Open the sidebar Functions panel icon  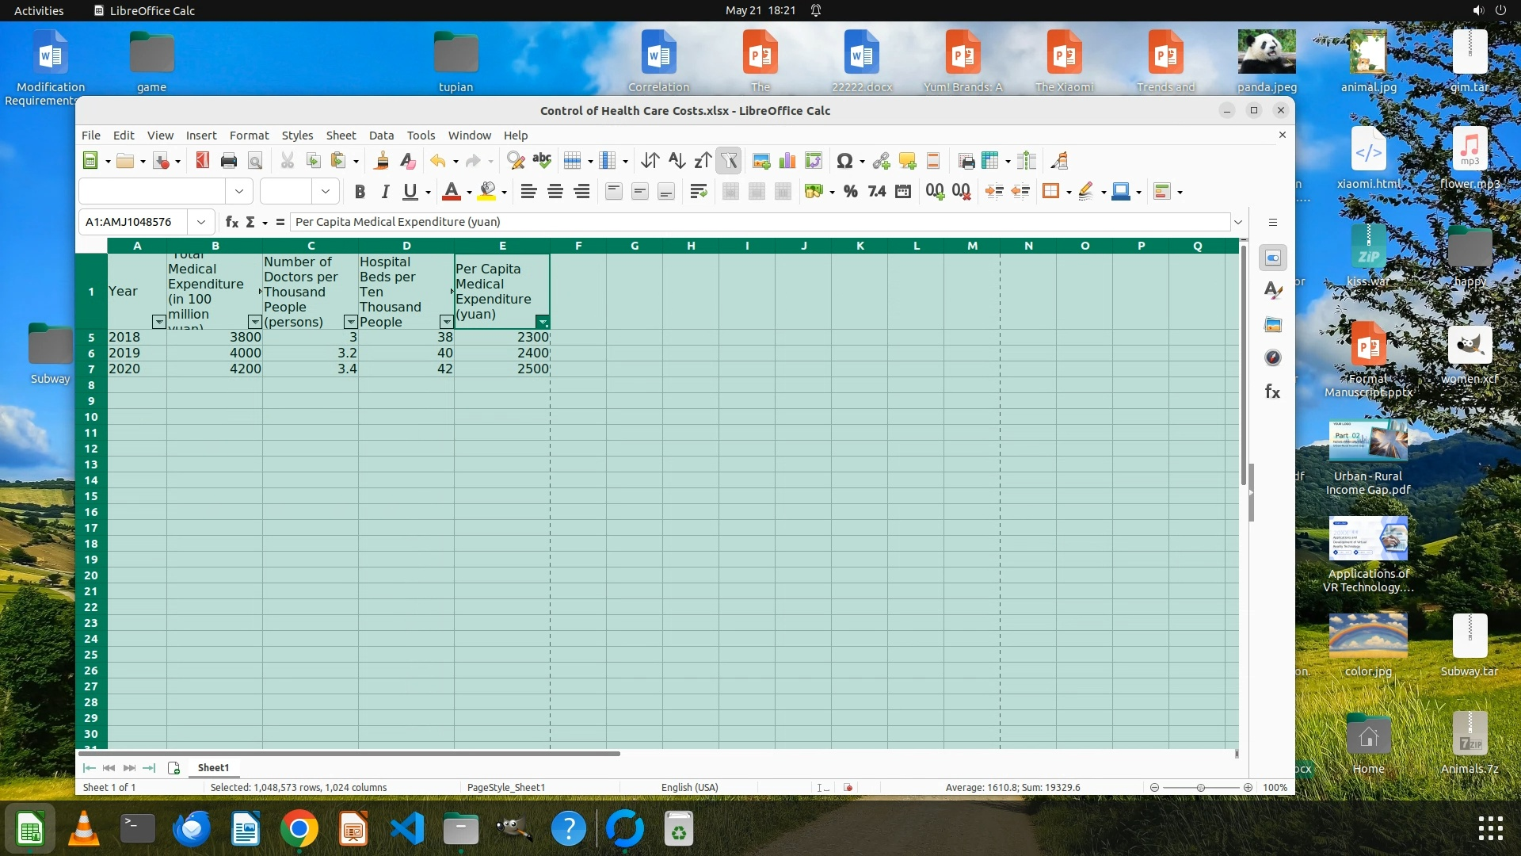coord(1272,392)
